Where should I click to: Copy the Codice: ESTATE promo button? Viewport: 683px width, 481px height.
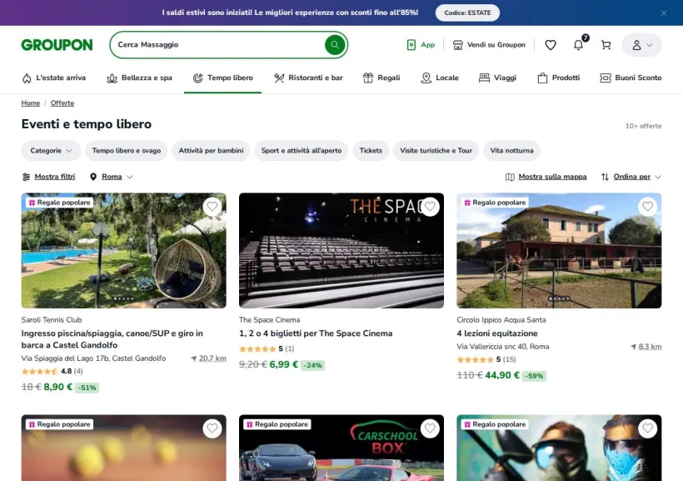coord(467,13)
